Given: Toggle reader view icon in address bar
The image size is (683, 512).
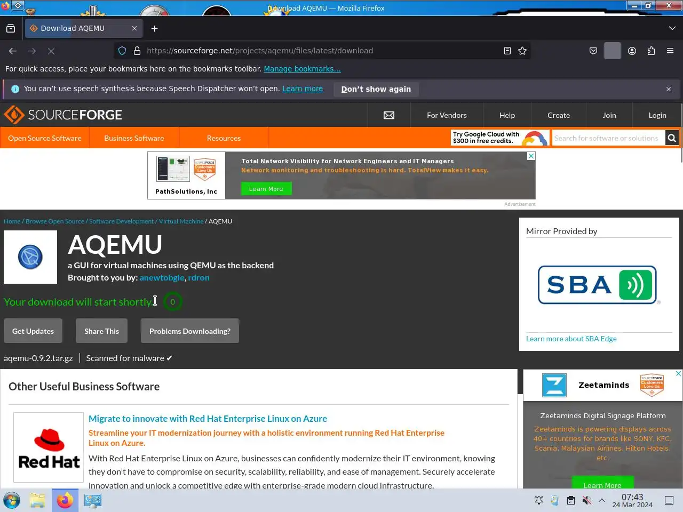Looking at the screenshot, I should click(x=507, y=51).
